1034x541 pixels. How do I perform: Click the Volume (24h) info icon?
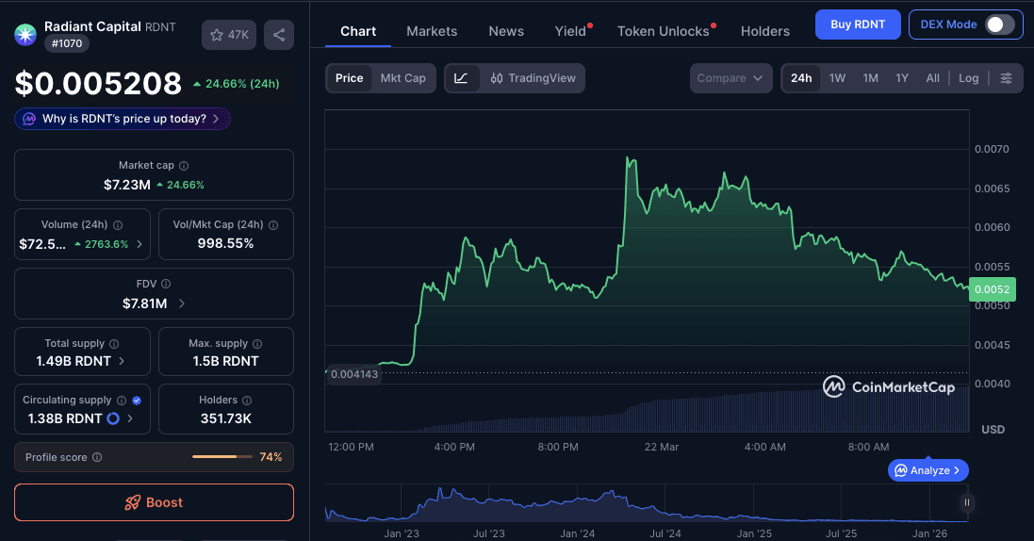click(x=118, y=225)
